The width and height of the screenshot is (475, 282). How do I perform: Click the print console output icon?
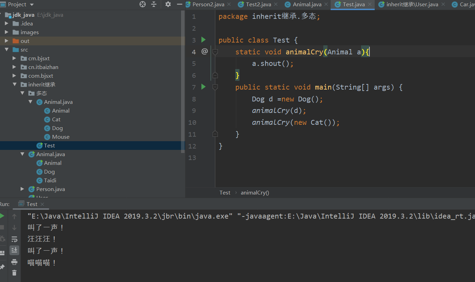tap(14, 262)
